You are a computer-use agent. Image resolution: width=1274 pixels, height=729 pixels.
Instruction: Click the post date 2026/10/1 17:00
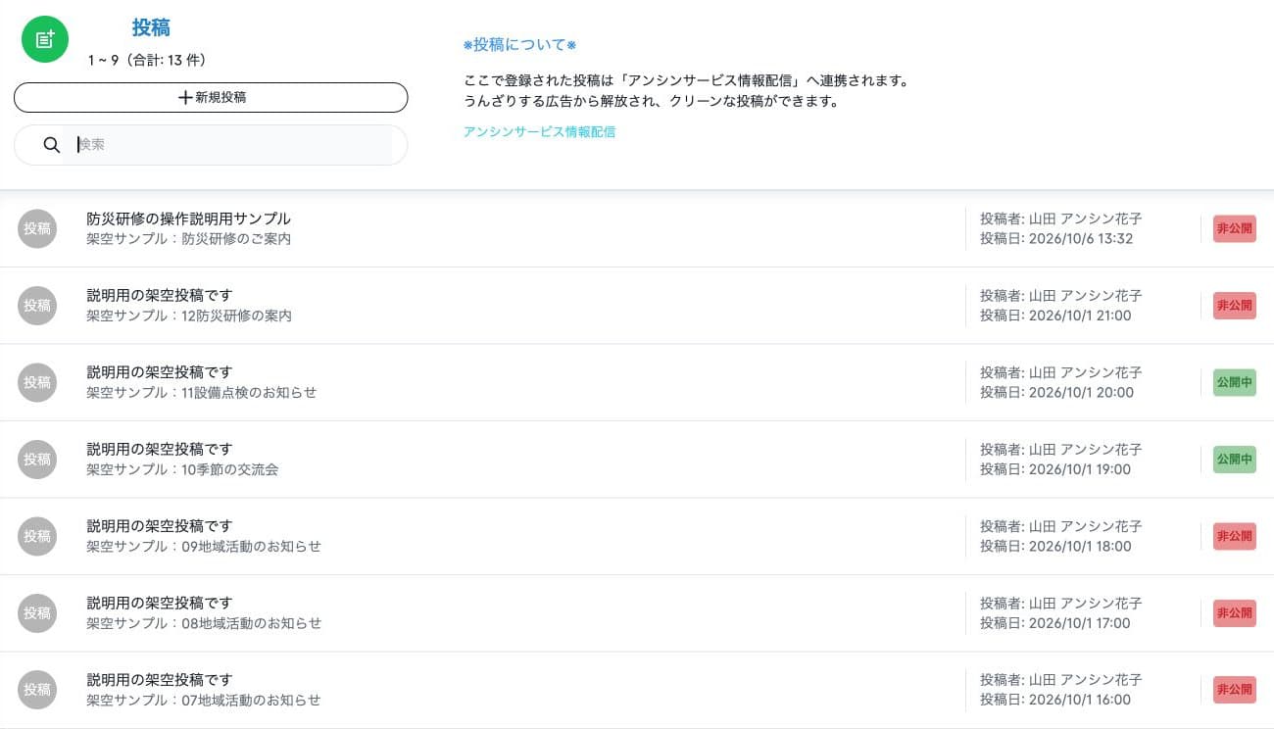click(x=1080, y=623)
